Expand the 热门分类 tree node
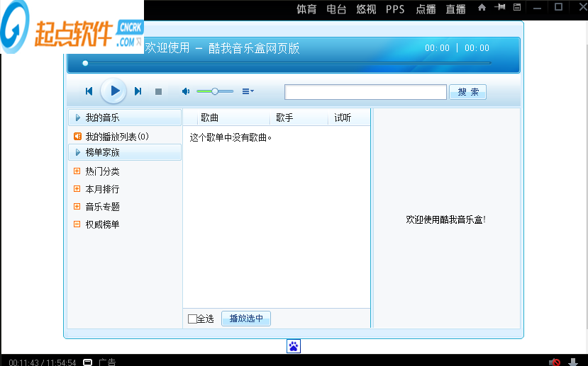Image resolution: width=588 pixels, height=366 pixels. (x=77, y=171)
